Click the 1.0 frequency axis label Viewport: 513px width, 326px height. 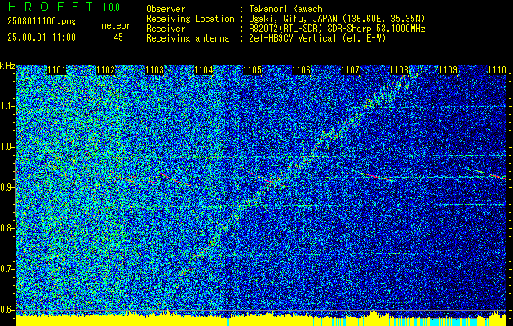7,147
